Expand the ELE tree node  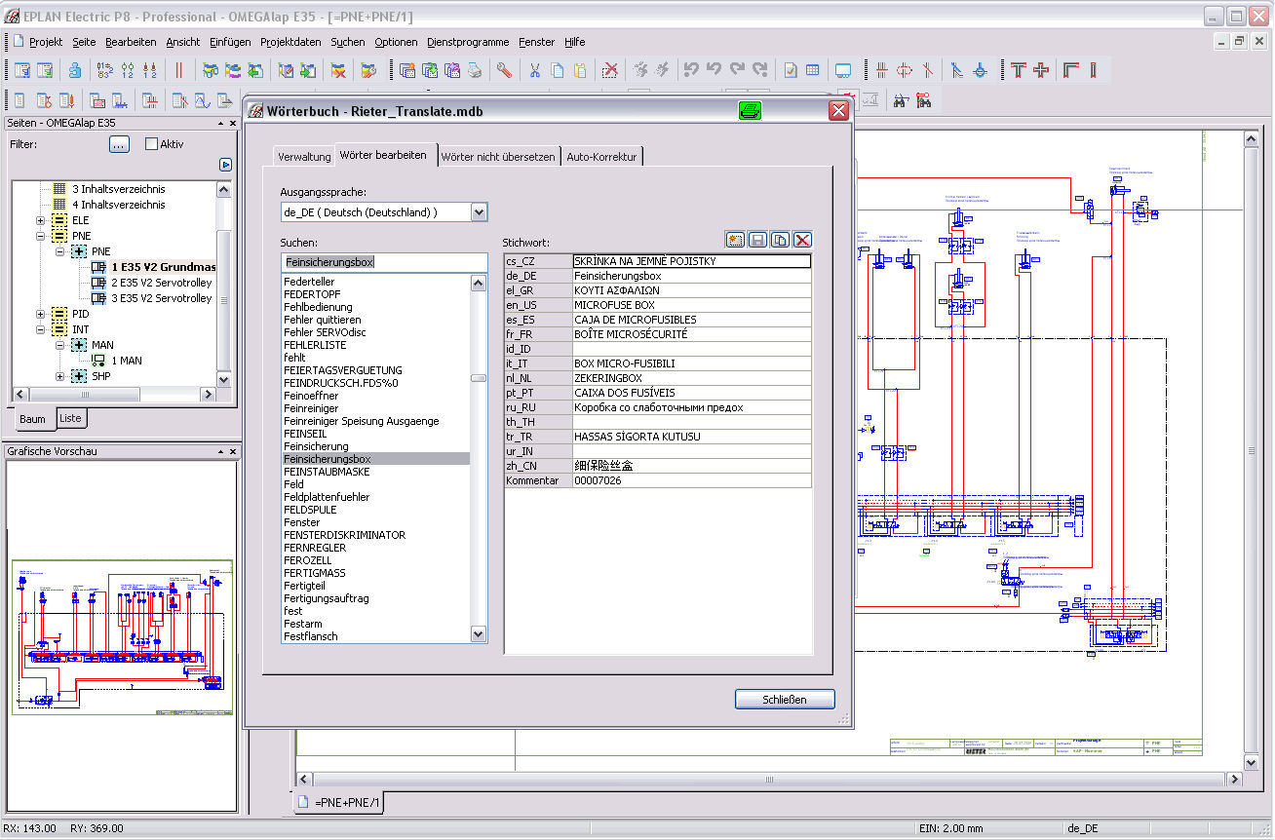41,220
